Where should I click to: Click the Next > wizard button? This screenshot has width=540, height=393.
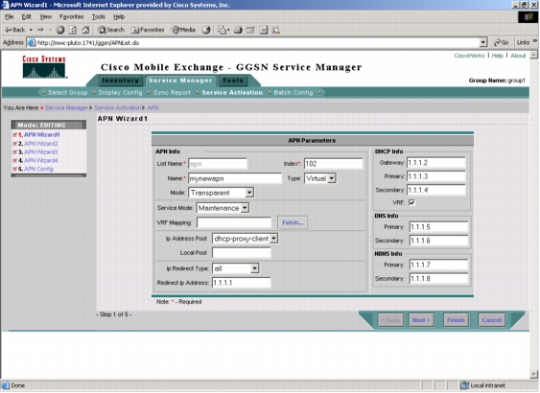coord(421,320)
